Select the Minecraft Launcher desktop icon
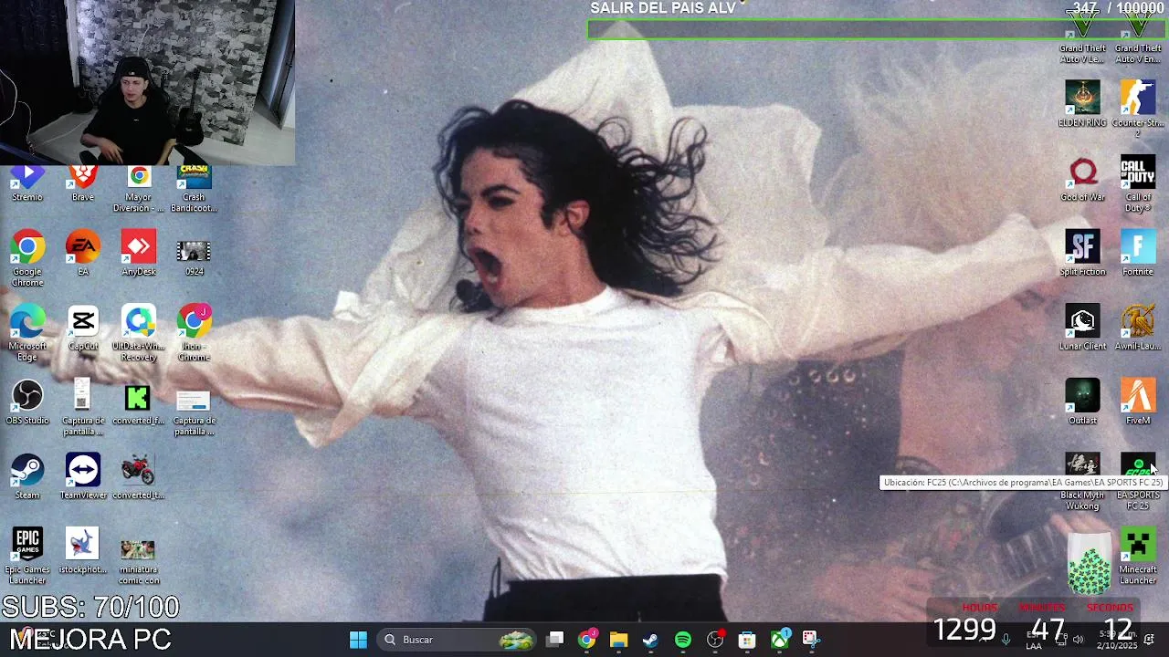The height and width of the screenshot is (657, 1169). coord(1138,557)
